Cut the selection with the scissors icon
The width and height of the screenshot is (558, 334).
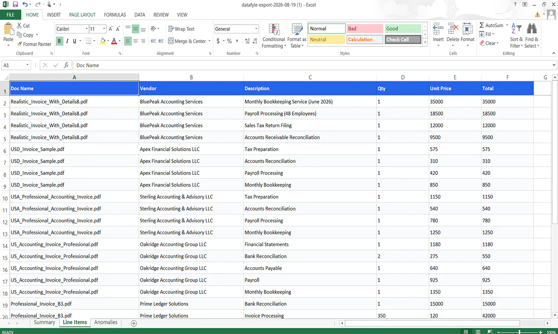pyautogui.click(x=20, y=26)
